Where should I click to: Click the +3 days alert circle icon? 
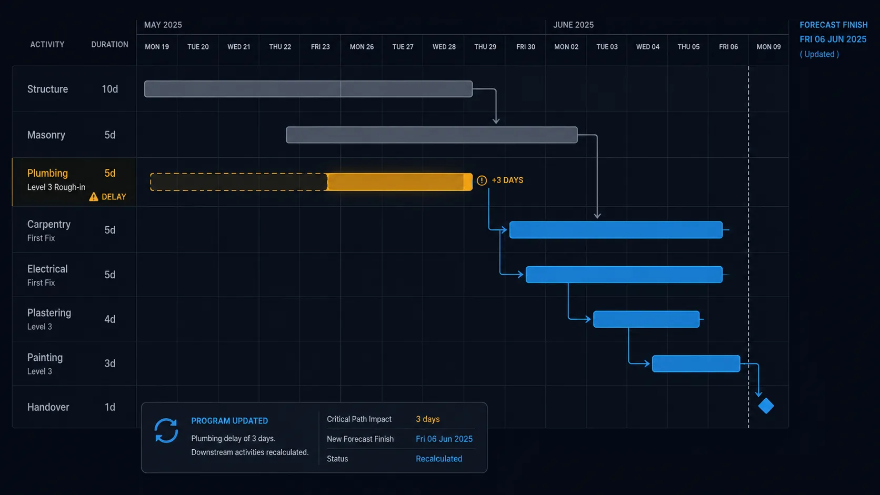click(x=482, y=180)
